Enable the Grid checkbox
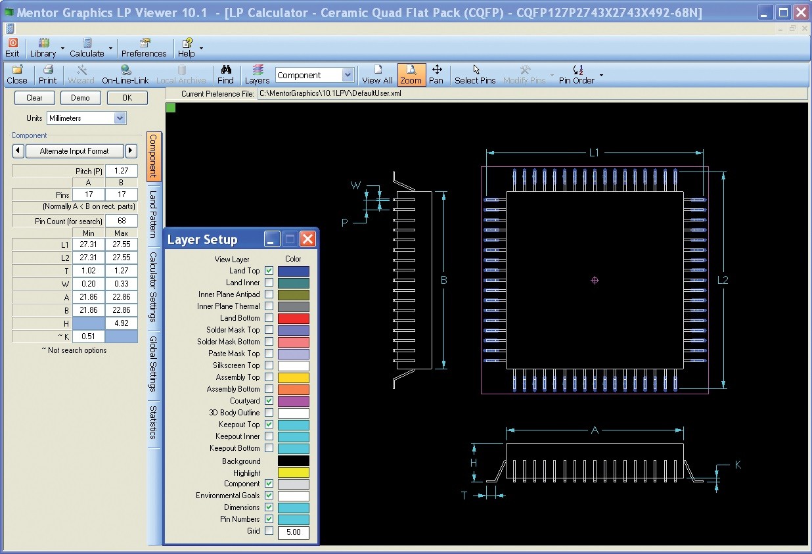812x554 pixels. coord(269,531)
